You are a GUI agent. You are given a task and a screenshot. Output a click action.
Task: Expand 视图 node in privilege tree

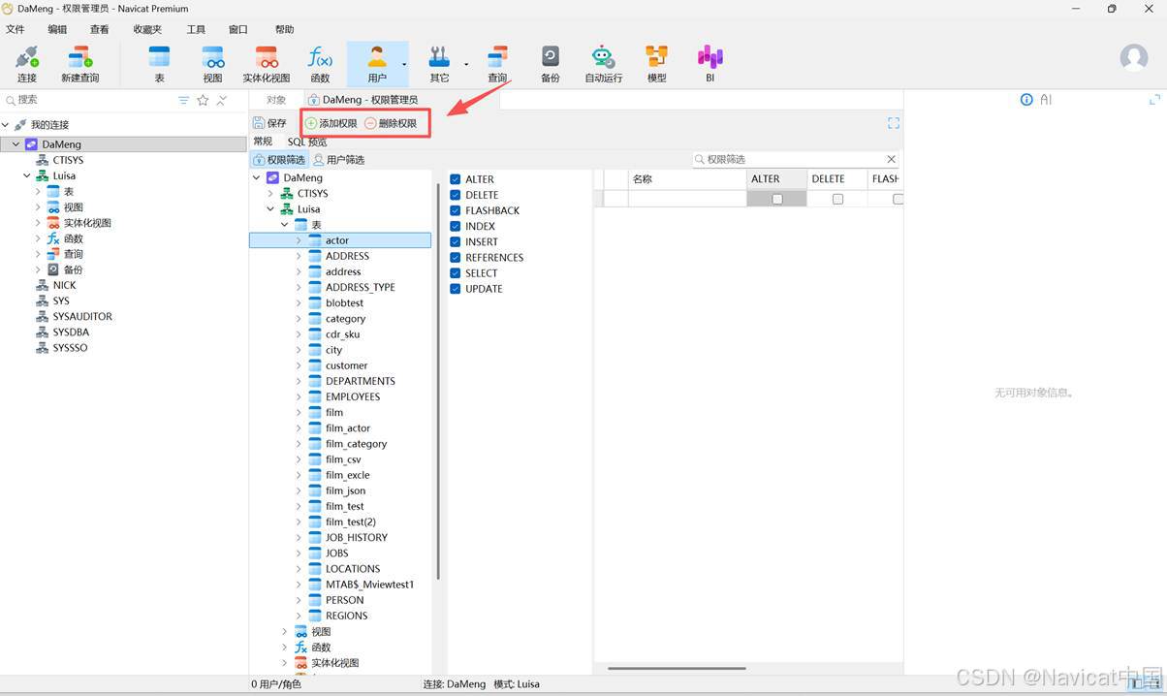pos(284,632)
